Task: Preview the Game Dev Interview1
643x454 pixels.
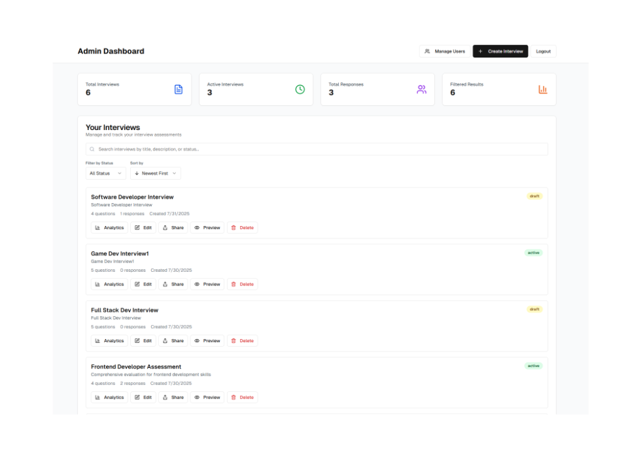Action: [x=207, y=284]
